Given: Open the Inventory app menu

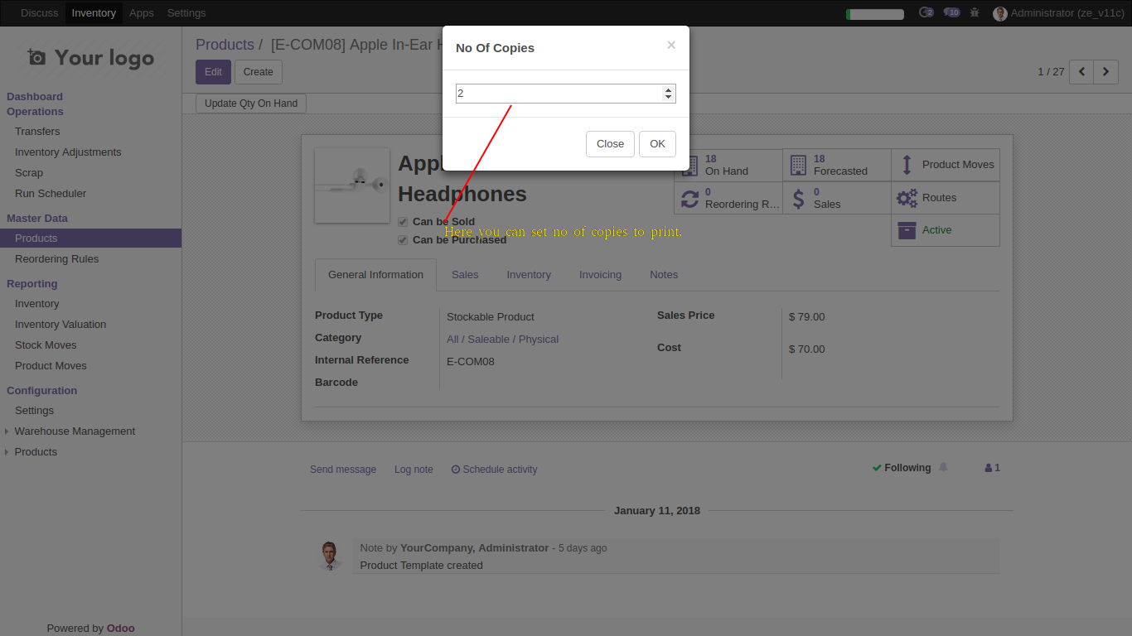Looking at the screenshot, I should pyautogui.click(x=94, y=12).
